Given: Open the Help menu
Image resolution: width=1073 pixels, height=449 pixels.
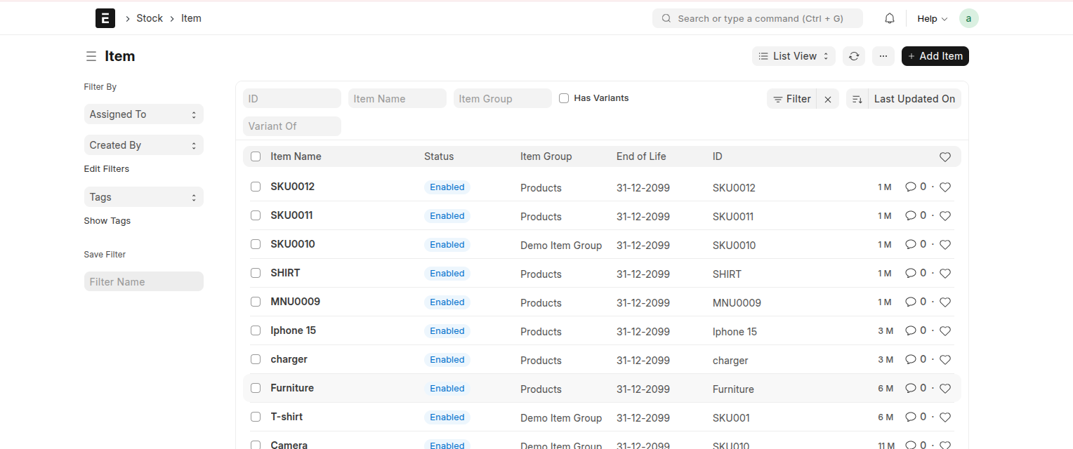Looking at the screenshot, I should click(x=932, y=19).
